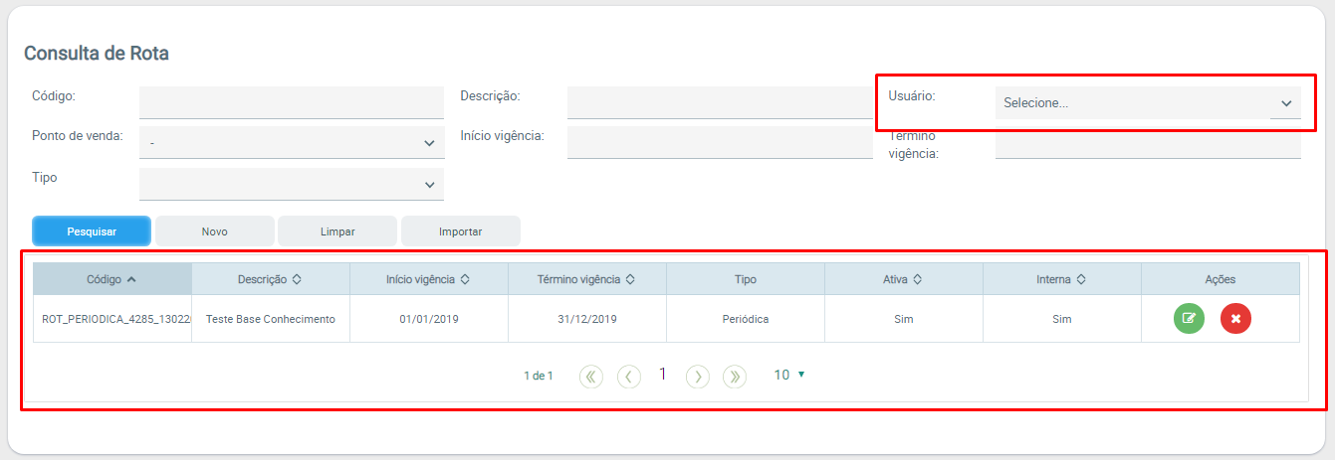Open rows-per-page selector showing 10
The width and height of the screenshot is (1335, 460).
tap(789, 375)
